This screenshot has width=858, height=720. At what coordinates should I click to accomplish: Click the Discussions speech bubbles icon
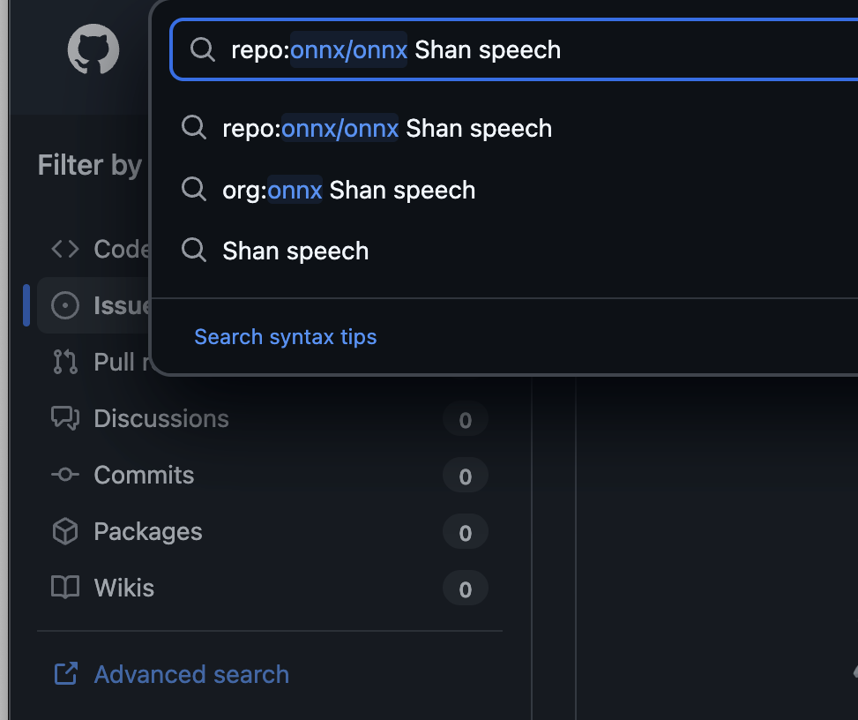pyautogui.click(x=65, y=418)
